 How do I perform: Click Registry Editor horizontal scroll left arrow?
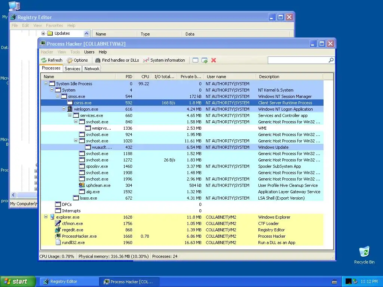click(13, 195)
